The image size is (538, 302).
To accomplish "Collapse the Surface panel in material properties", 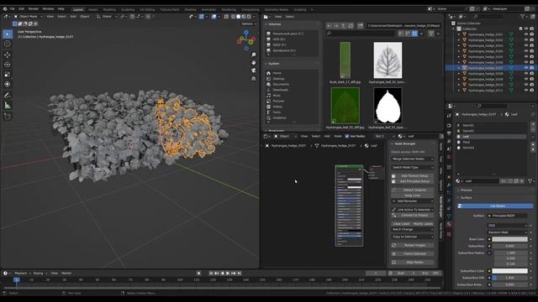I will click(x=466, y=198).
